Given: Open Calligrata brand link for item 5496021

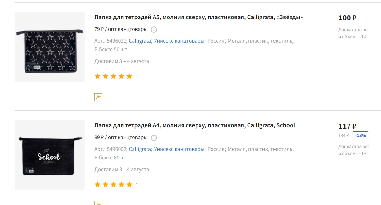Looking at the screenshot, I should 140,41.
